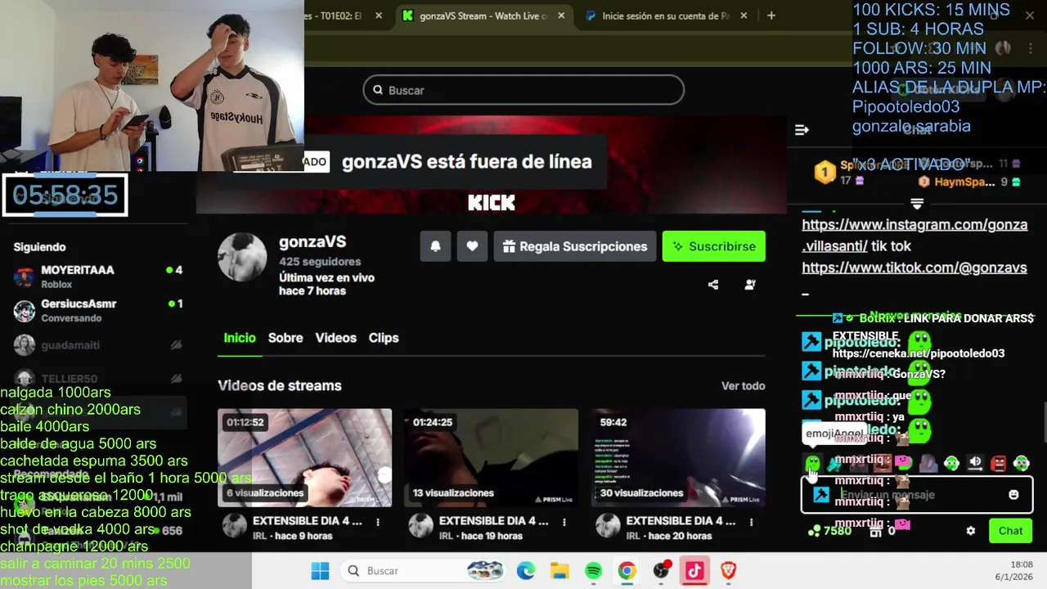Open options menu for 30 visualizaciones video
This screenshot has width=1047, height=589.
tap(751, 521)
